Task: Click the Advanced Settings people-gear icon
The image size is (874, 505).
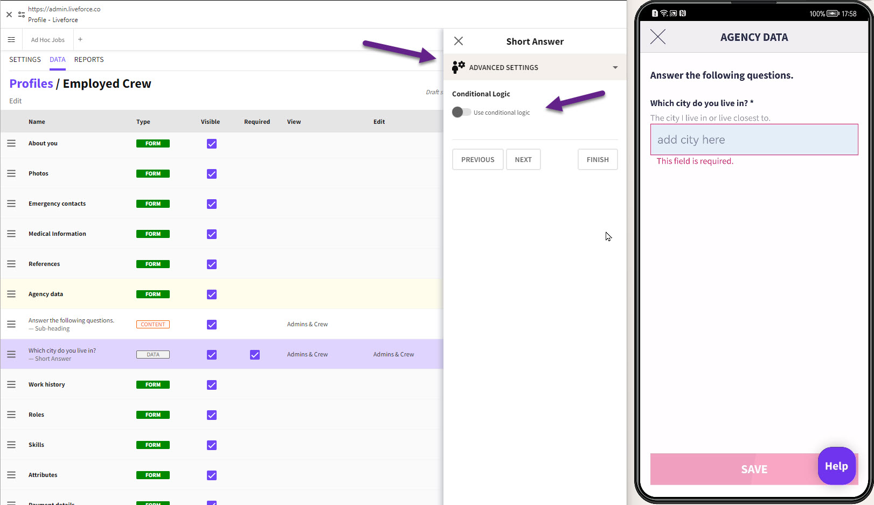Action: [459, 67]
